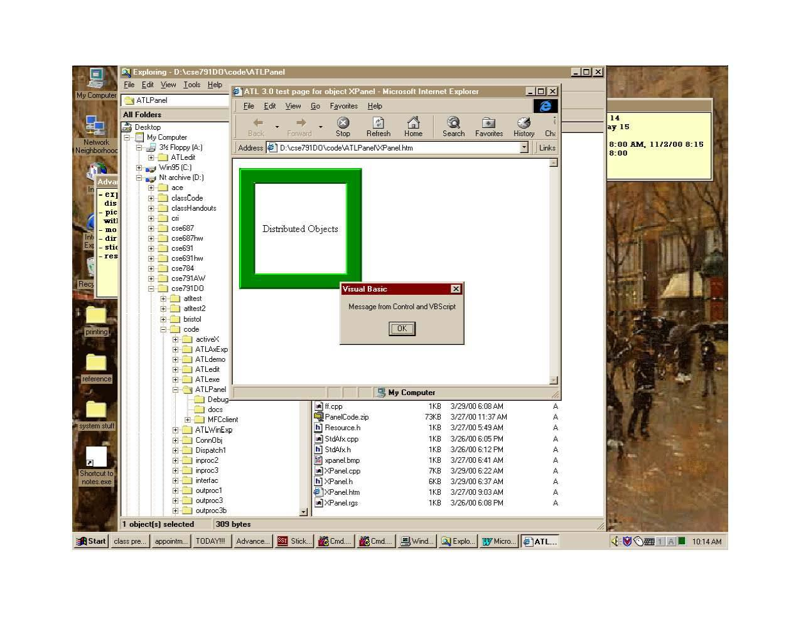Open My Computer desktop icon

(96, 83)
